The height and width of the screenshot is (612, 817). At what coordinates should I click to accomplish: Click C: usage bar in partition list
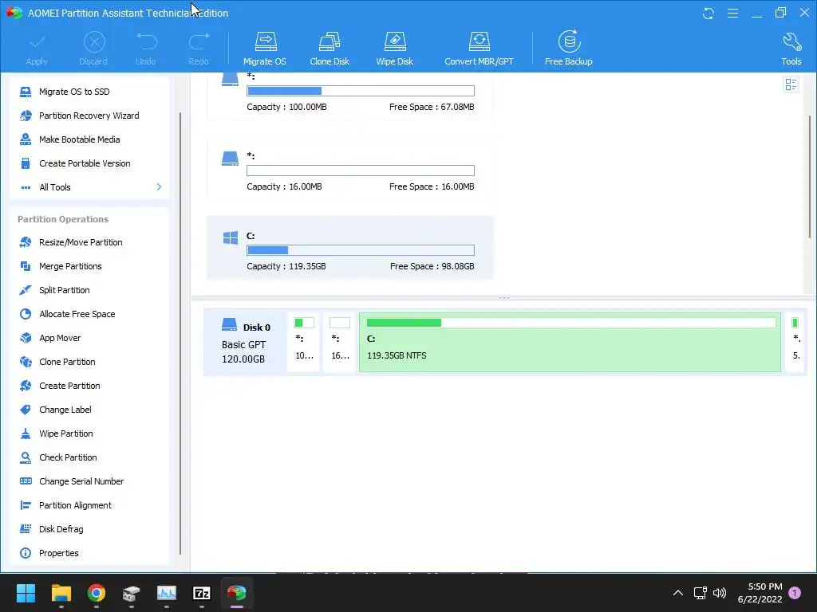[x=361, y=250]
